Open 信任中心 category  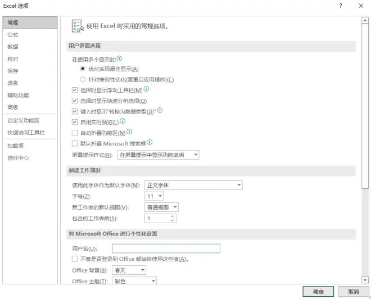[30, 158]
